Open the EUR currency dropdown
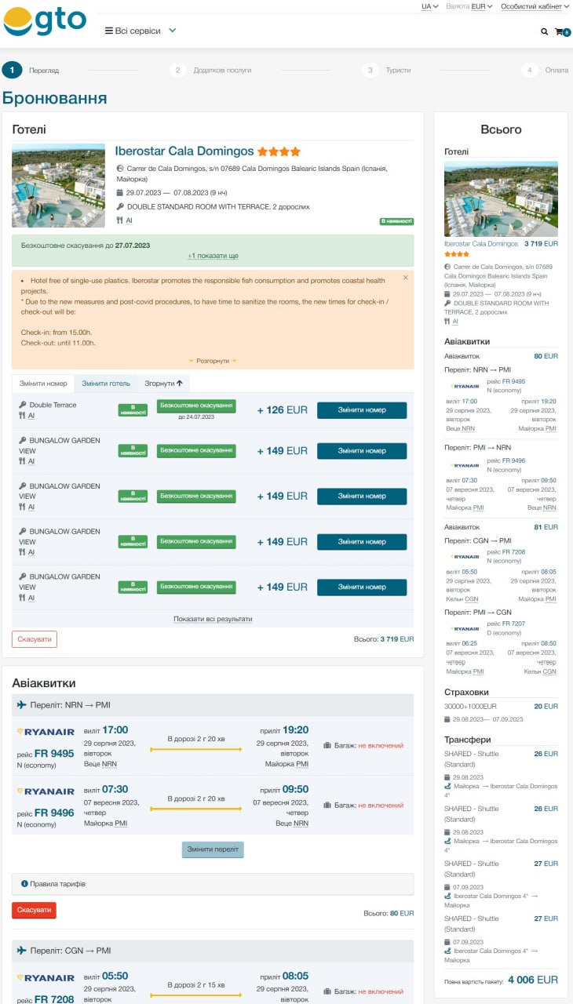Viewport: 573px width, 1004px height. tap(481, 6)
